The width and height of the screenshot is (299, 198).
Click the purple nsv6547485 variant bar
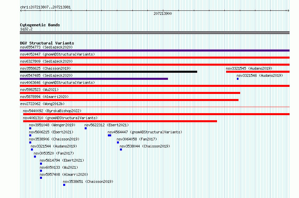pos(94,79)
